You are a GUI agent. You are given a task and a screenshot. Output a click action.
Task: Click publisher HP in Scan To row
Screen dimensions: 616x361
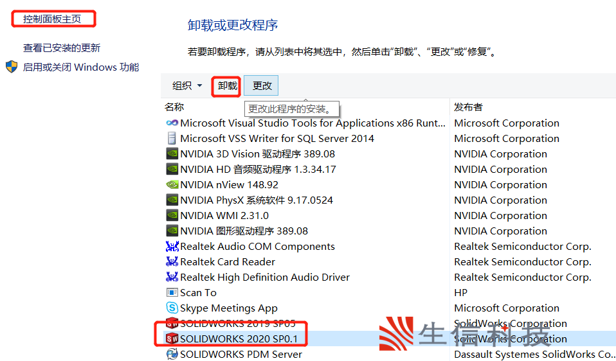[461, 292]
